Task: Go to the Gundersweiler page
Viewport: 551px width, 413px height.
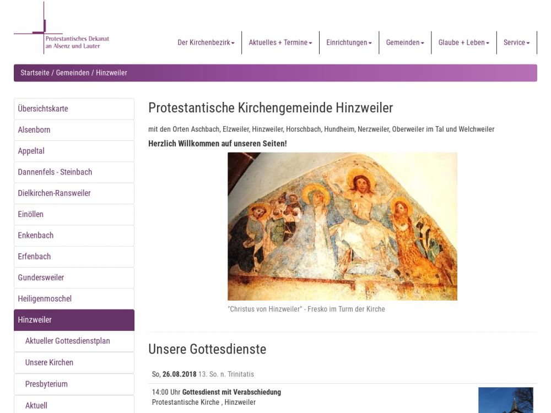Action: (74, 278)
